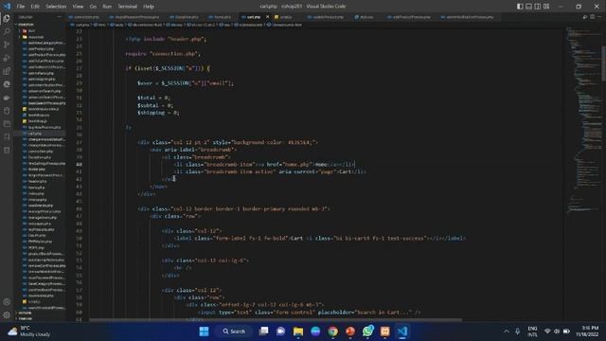Open Task View from the taskbar
Viewport: 606px width, 341px height.
click(263, 332)
